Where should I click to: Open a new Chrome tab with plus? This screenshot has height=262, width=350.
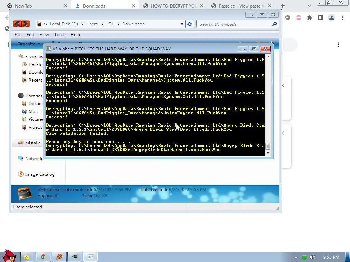[283, 6]
